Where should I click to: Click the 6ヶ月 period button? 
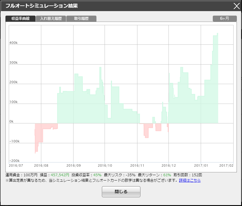[225, 19]
